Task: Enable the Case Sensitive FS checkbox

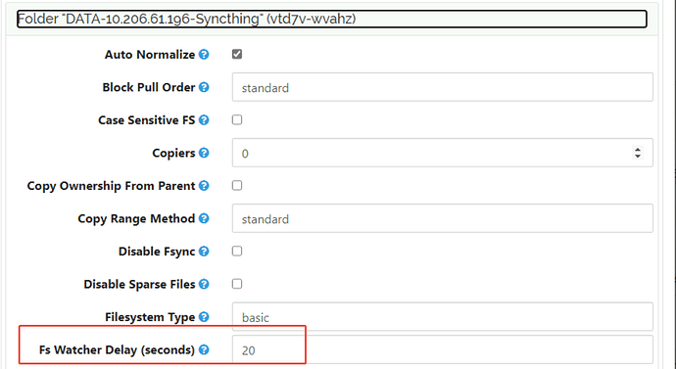Action: click(x=237, y=119)
